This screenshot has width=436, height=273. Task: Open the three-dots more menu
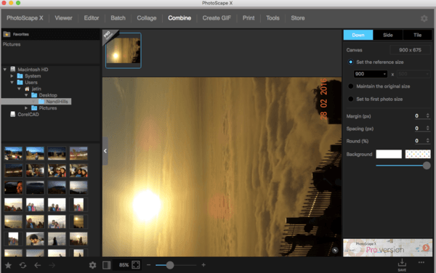click(x=421, y=262)
